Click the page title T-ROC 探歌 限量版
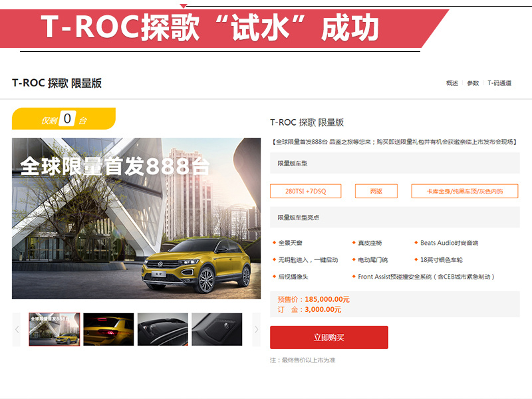The height and width of the screenshot is (399, 532). [57, 83]
